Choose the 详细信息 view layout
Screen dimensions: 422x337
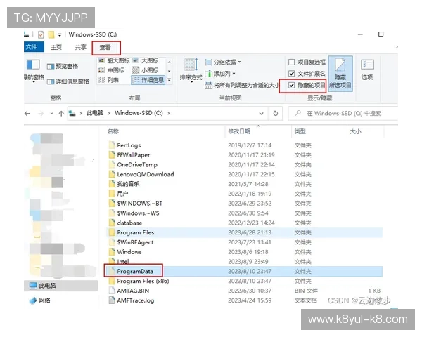(x=148, y=80)
